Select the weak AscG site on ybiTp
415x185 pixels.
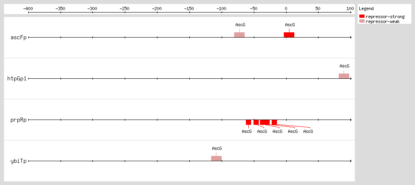coord(216,158)
